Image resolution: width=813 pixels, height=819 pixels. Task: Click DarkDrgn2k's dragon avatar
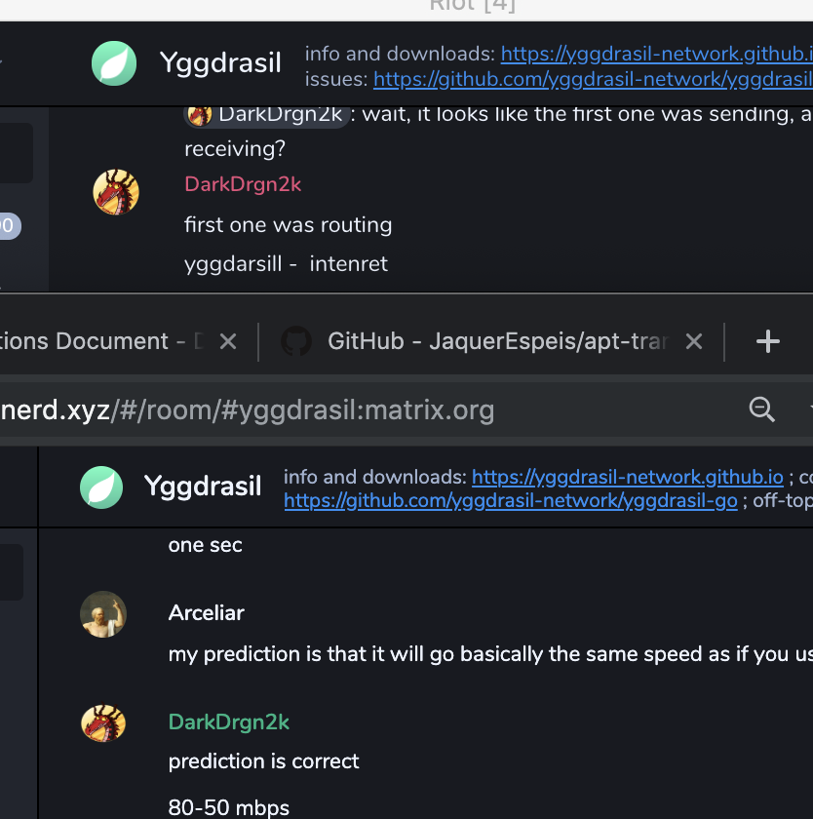pos(116,192)
